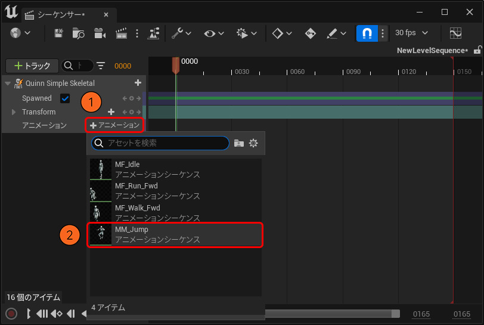Click the folder icon beside asset search

click(x=239, y=143)
